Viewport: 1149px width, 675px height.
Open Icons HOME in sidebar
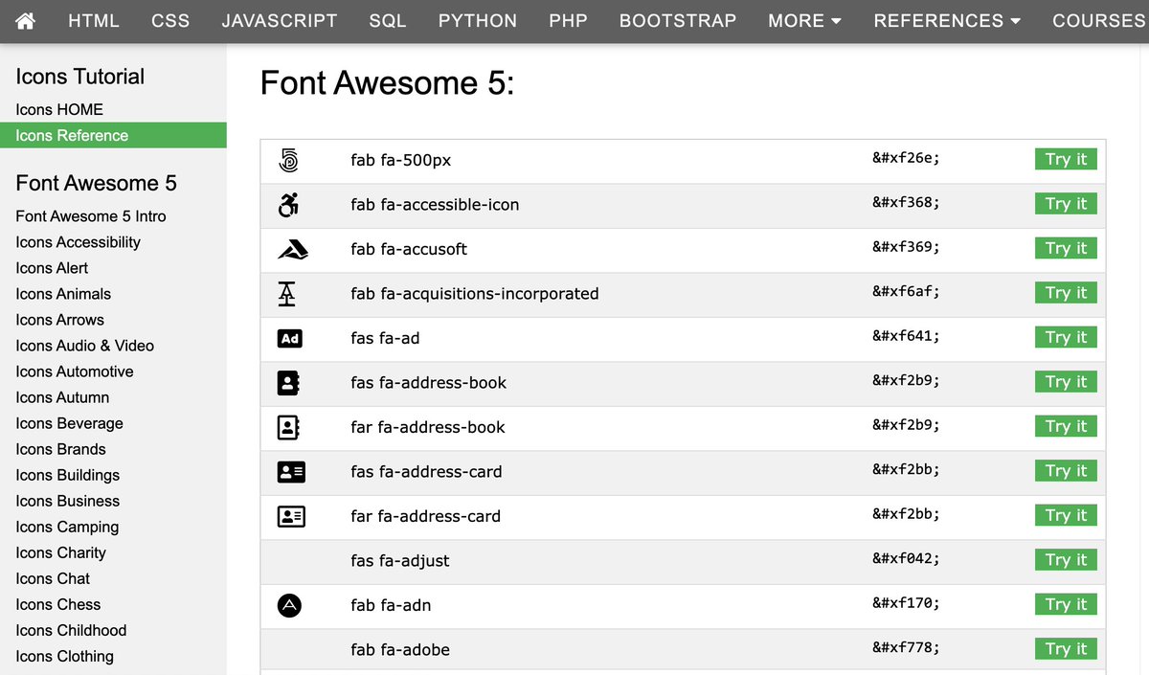point(59,109)
